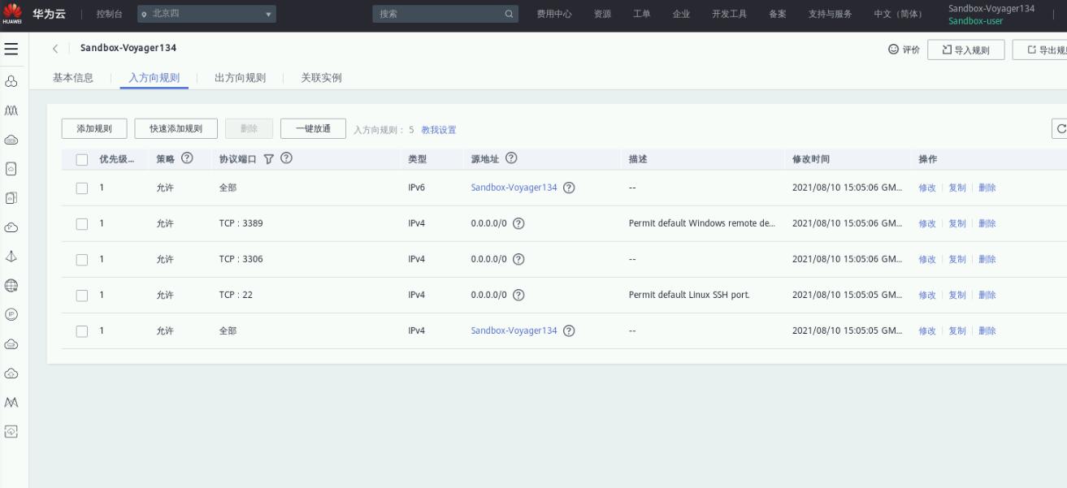Click 复制 for the TCP : 3306 rule
The height and width of the screenshot is (488, 1067).
(x=957, y=260)
